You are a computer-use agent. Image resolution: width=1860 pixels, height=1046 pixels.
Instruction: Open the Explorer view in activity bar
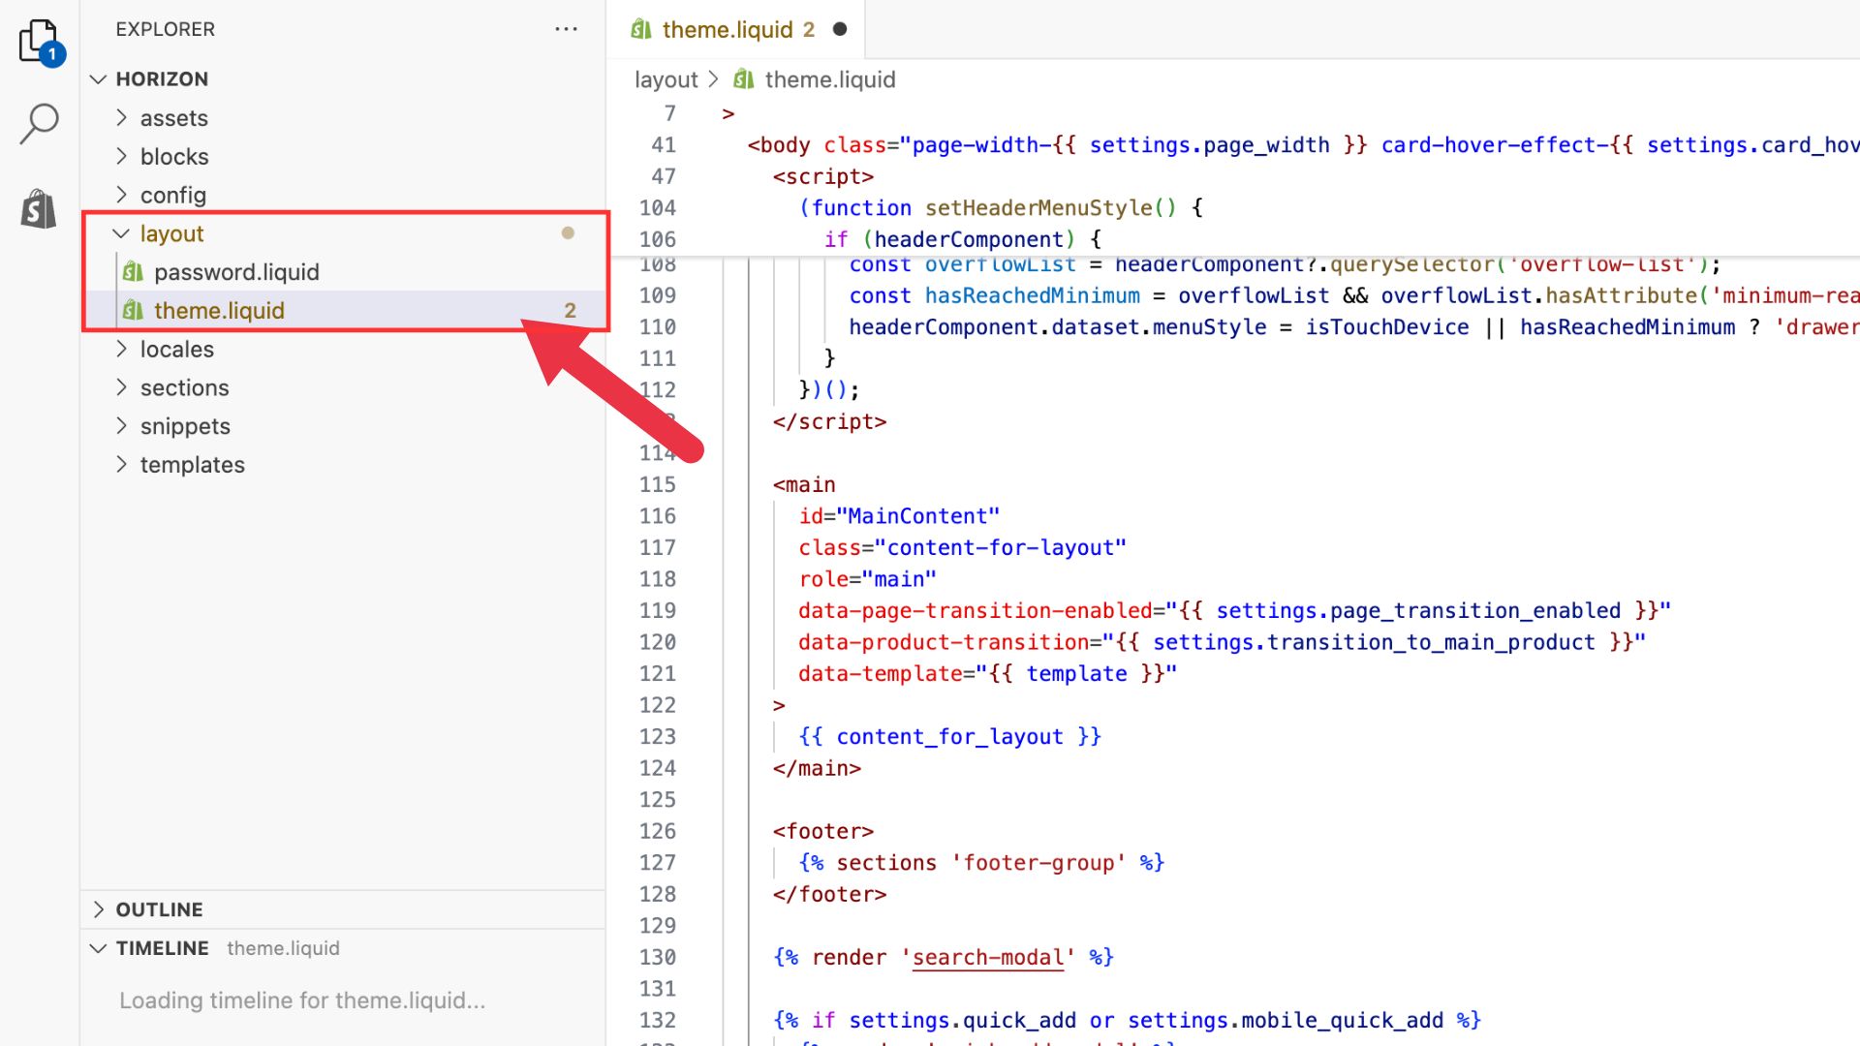(40, 42)
